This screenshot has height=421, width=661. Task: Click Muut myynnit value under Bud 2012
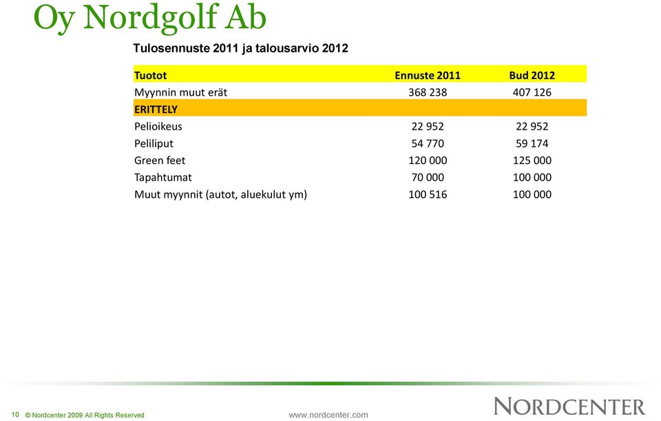(532, 194)
